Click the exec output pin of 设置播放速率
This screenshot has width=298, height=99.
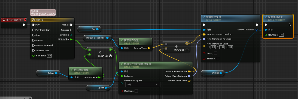tap(290, 25)
